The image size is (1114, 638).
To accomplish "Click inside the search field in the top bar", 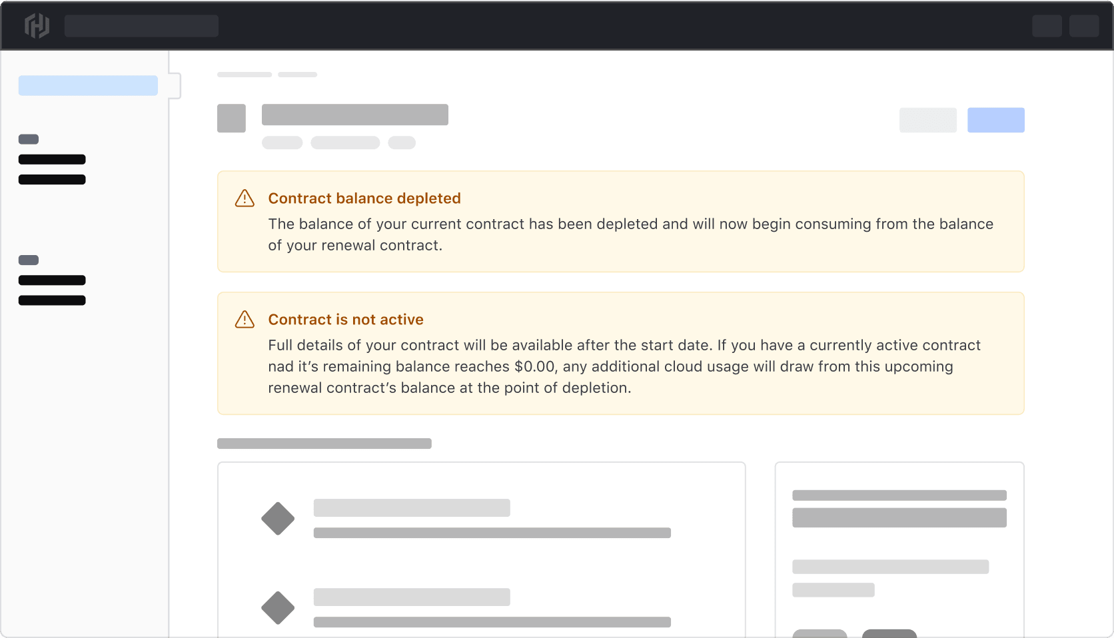I will pos(141,25).
